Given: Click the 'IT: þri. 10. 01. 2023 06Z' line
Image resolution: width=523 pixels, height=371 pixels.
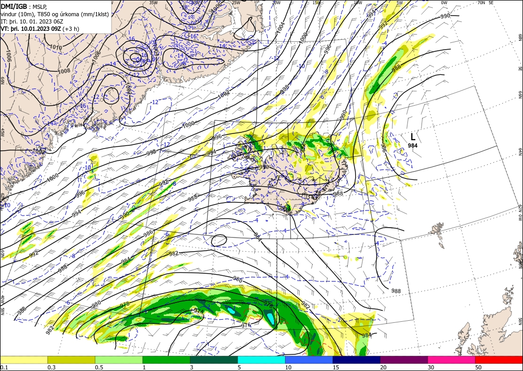Looking at the screenshot, I should click(32, 21).
